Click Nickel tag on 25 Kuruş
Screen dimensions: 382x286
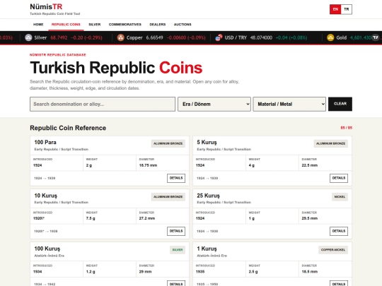(x=340, y=197)
